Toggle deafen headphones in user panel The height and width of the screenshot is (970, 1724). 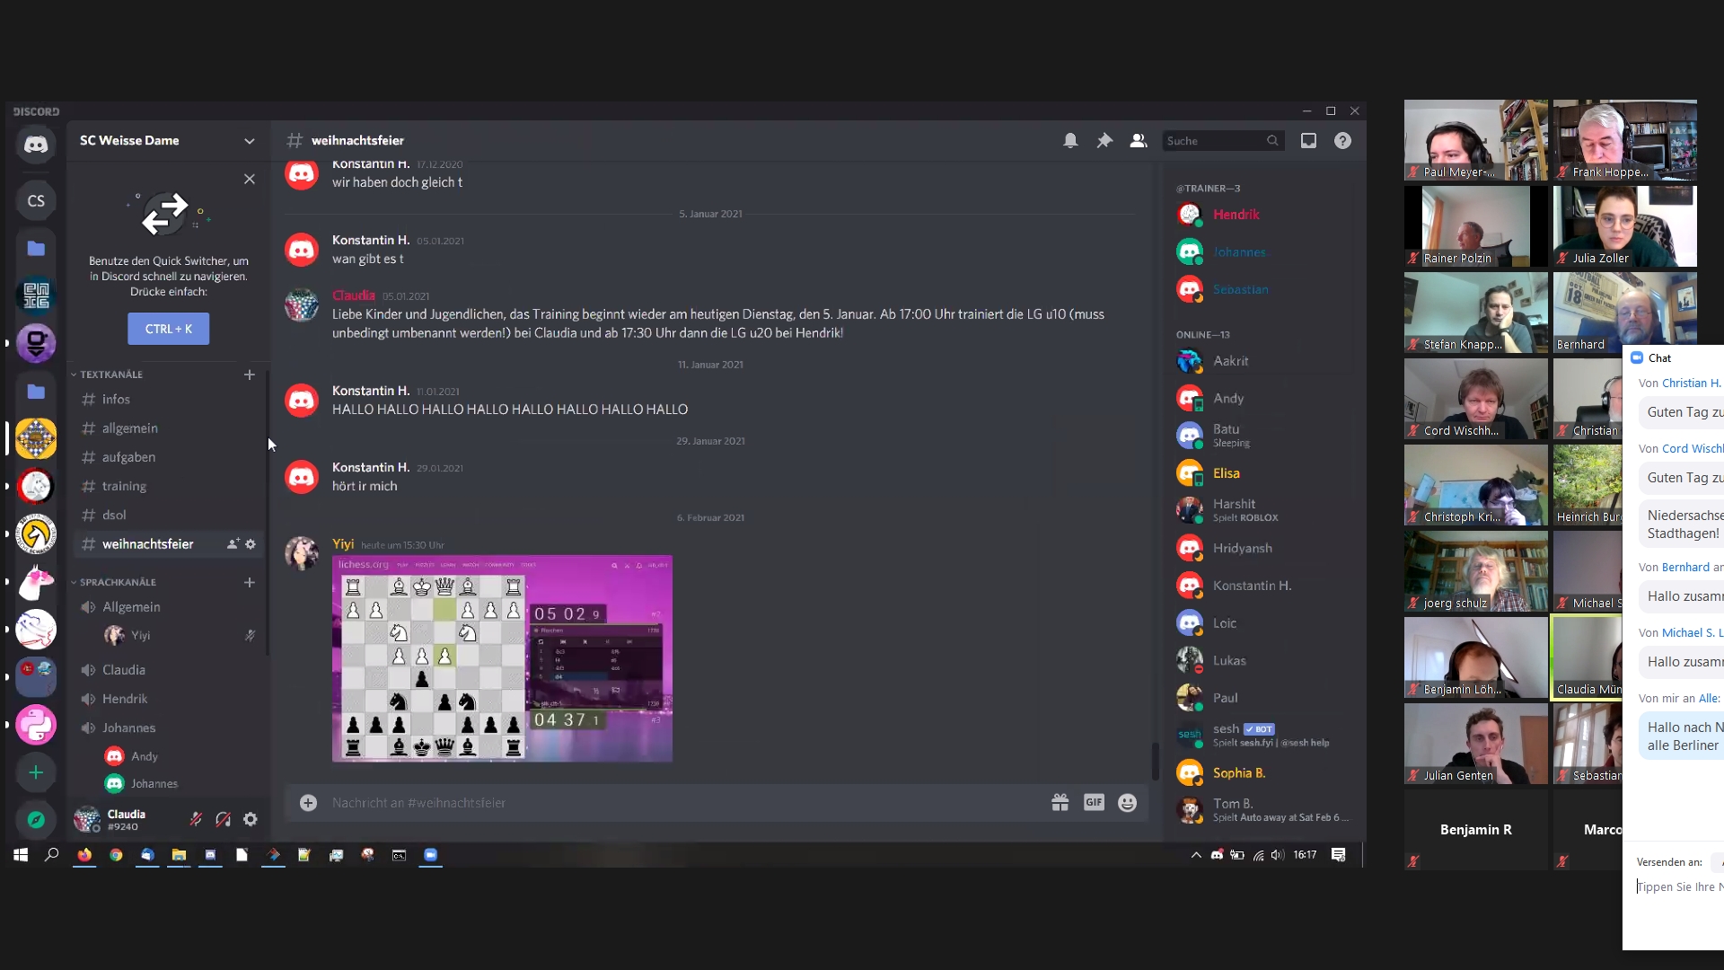click(223, 819)
